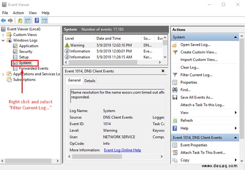Image resolution: width=245 pixels, height=170 pixels.
Task: Click the event list horizontal scrollbar
Action: pyautogui.click(x=103, y=62)
